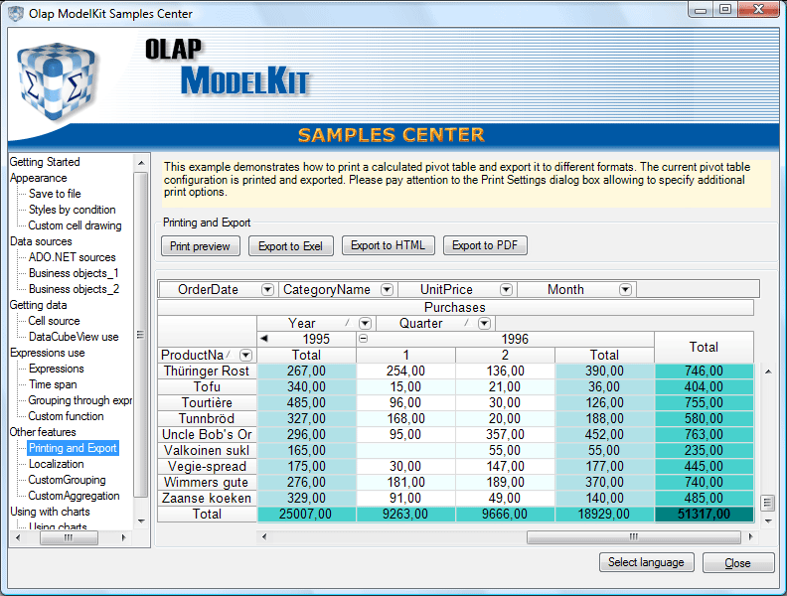This screenshot has height=596, width=787.
Task: Click the application icon in title bar
Action: 16,13
